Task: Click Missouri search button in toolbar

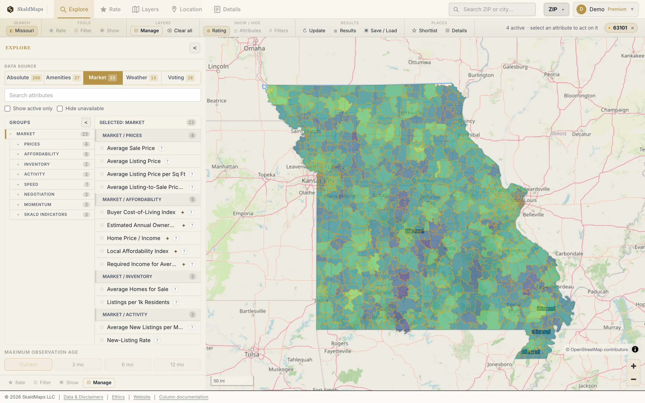Action: tap(22, 30)
